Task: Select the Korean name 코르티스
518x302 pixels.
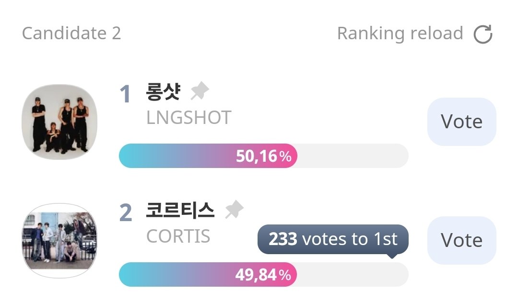Action: click(180, 210)
